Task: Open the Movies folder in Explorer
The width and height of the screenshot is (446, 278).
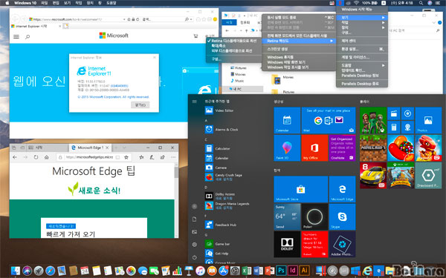Action: click(282, 79)
